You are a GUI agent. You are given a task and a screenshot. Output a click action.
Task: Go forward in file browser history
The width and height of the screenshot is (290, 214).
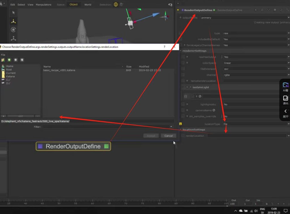(22, 60)
